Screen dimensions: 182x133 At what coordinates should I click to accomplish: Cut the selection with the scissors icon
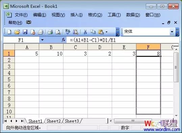[x=85, y=32]
